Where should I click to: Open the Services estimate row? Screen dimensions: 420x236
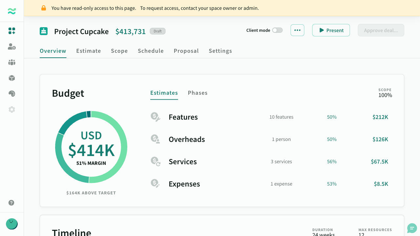tap(271, 162)
